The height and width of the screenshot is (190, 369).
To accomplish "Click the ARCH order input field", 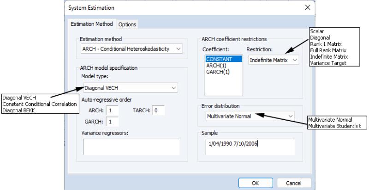I will tap(111, 110).
